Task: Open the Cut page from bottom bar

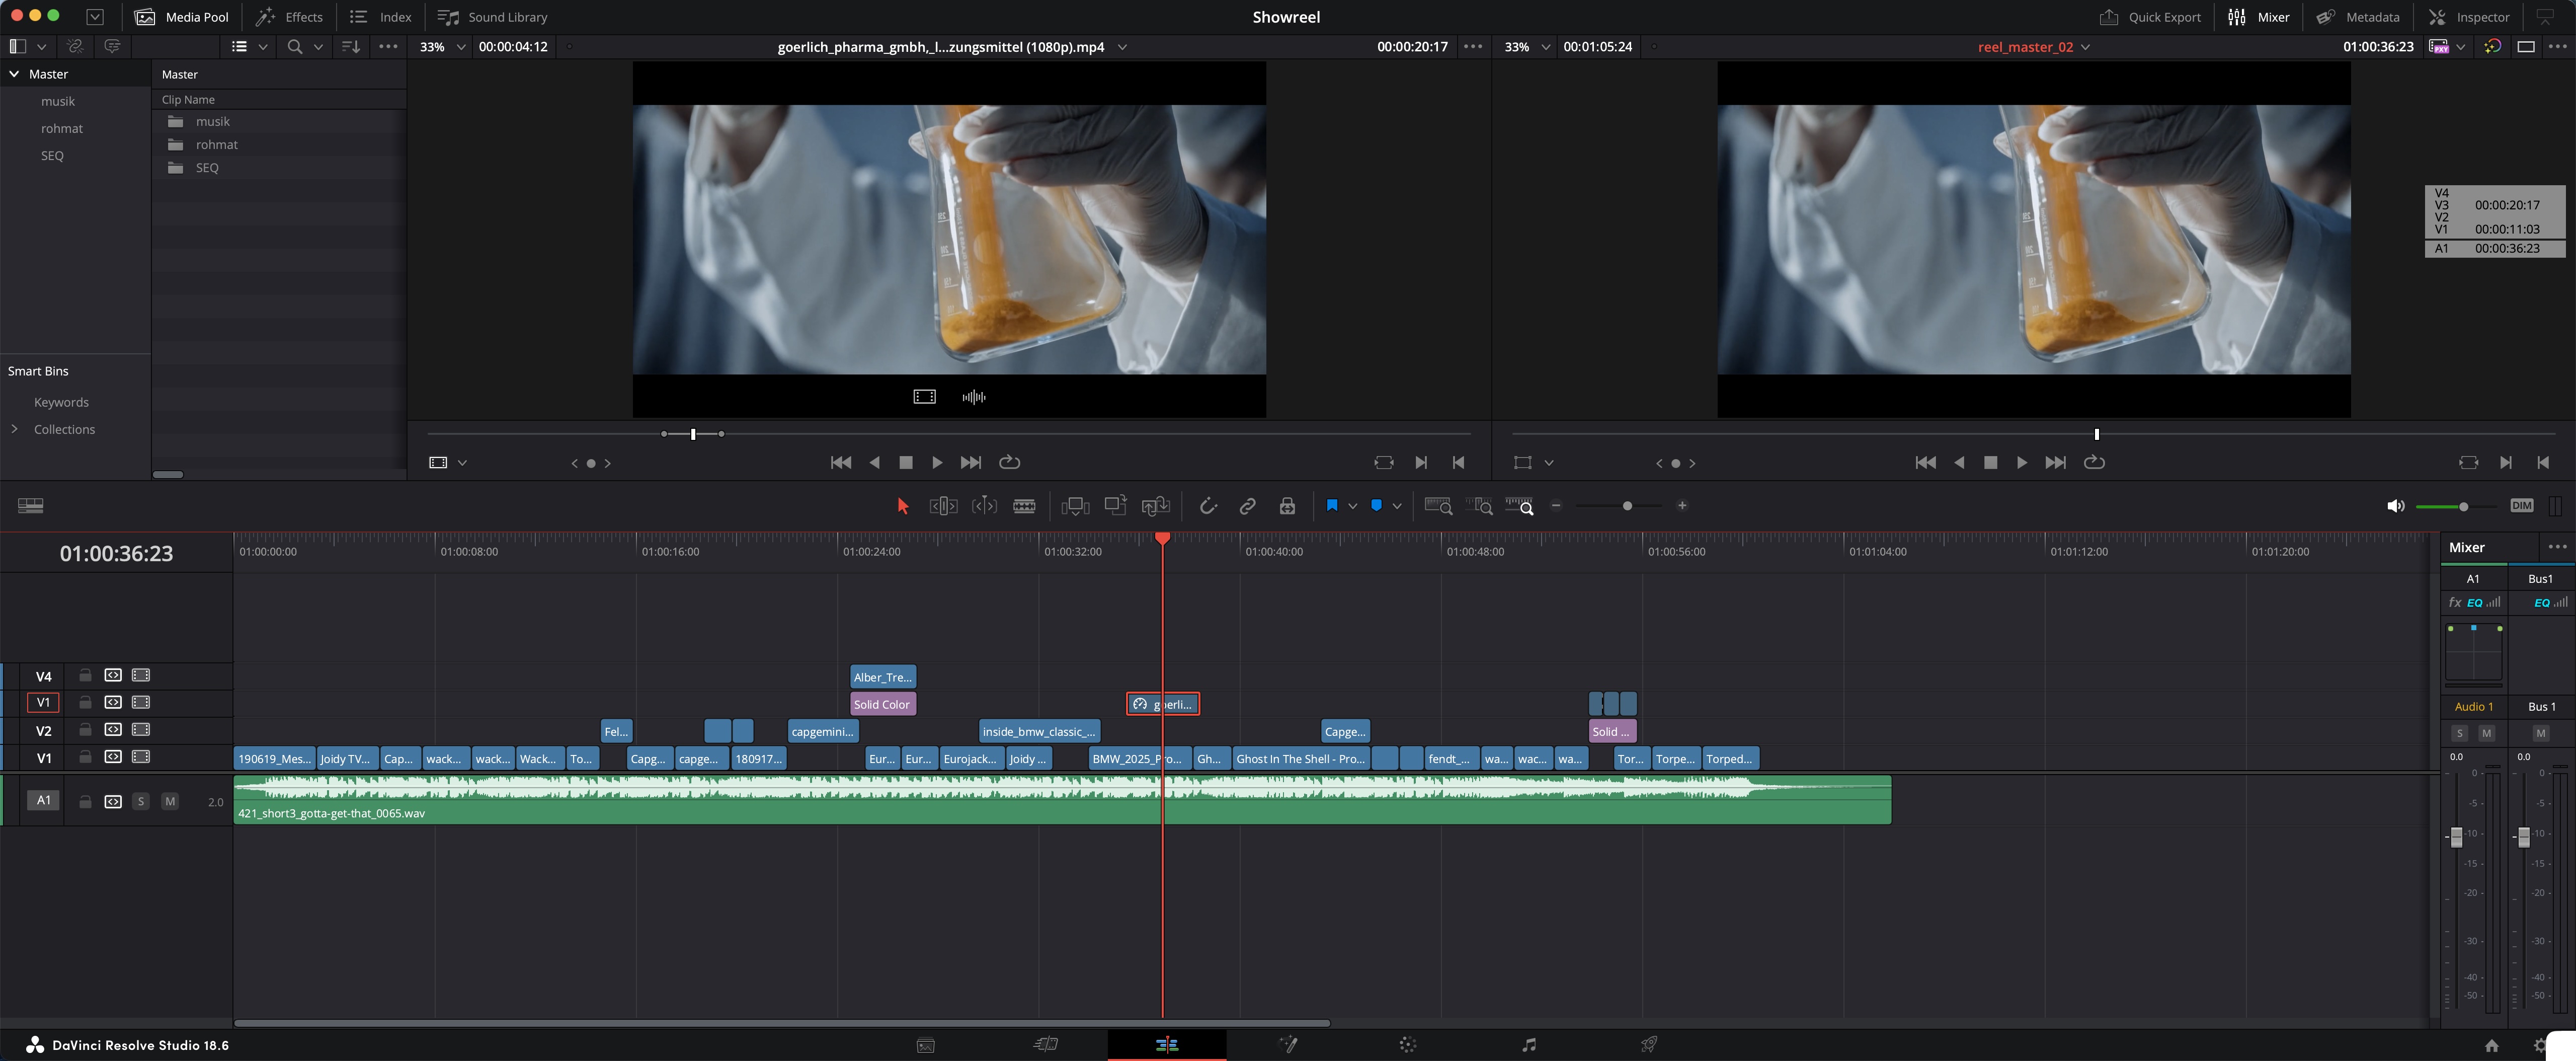Action: [1046, 1045]
